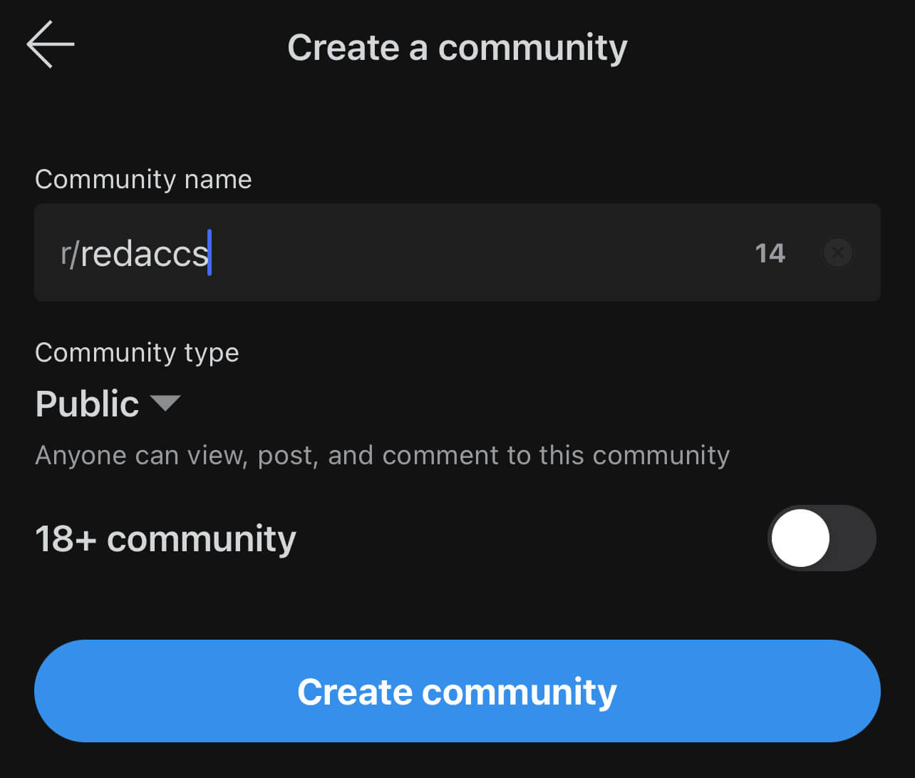The height and width of the screenshot is (778, 915).
Task: Select the Create a community header area
Action: coord(457,47)
